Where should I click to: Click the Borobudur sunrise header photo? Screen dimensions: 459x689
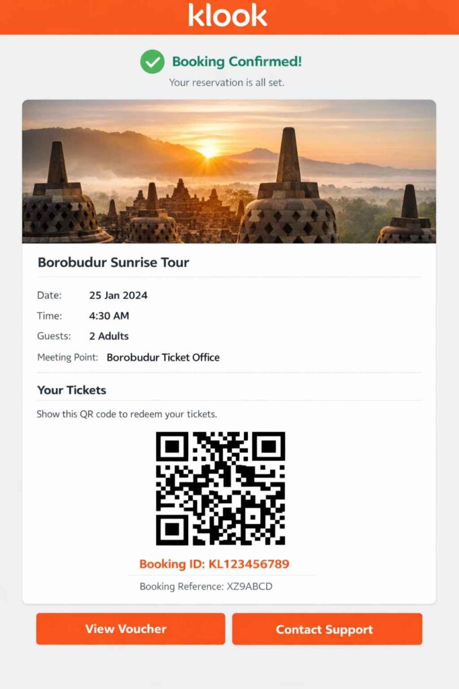tap(229, 173)
